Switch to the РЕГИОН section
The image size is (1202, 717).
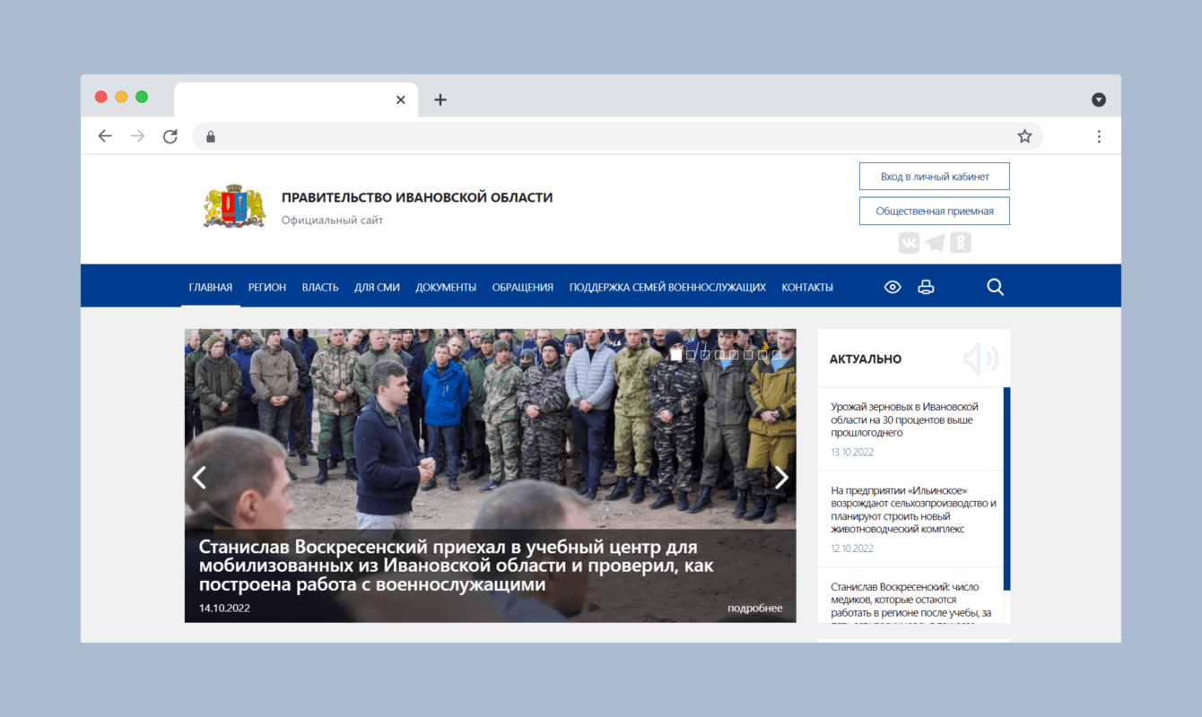(x=266, y=287)
